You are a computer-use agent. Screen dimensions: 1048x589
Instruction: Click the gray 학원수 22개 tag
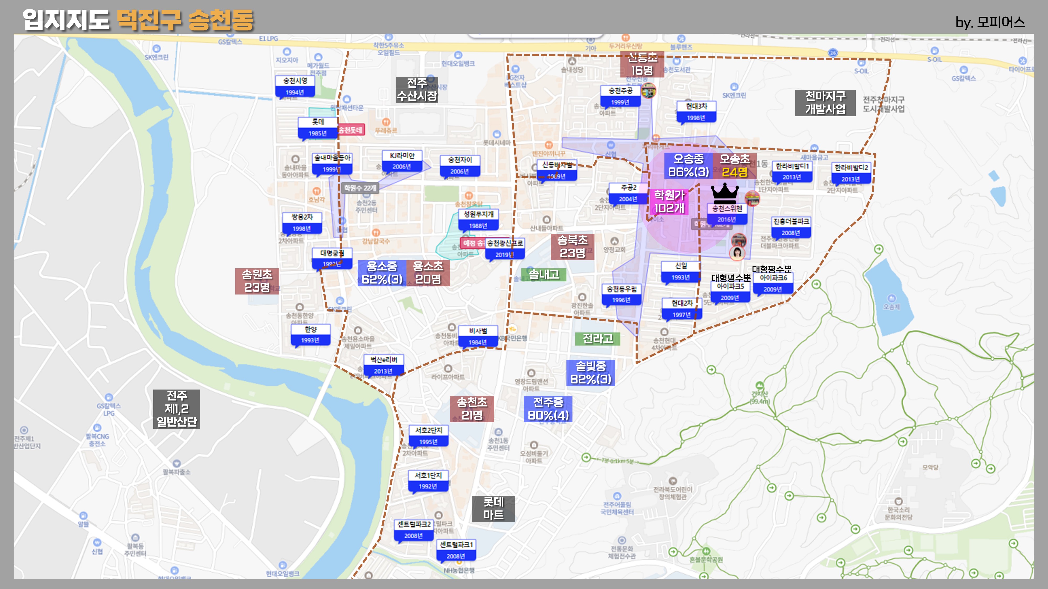360,188
